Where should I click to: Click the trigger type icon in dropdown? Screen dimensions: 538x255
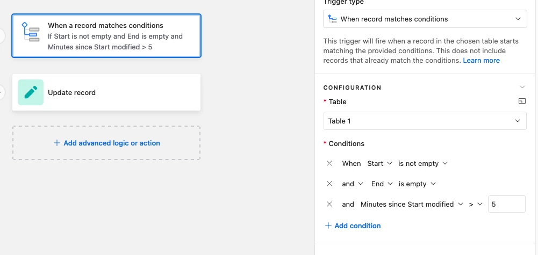(x=332, y=19)
